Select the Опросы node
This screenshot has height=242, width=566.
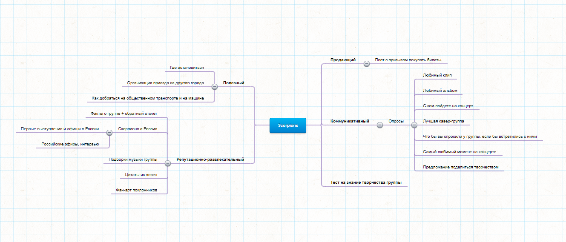click(396, 121)
